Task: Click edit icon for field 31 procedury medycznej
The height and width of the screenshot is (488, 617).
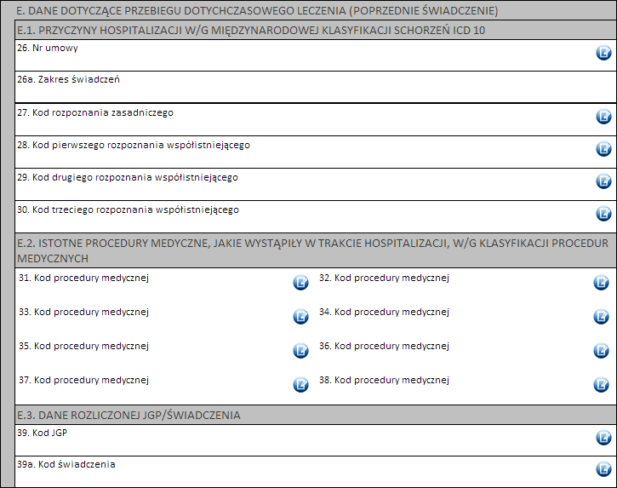Action: (x=300, y=283)
